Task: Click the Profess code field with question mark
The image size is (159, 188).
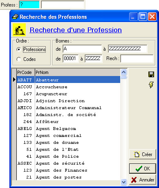Action: (x=29, y=5)
